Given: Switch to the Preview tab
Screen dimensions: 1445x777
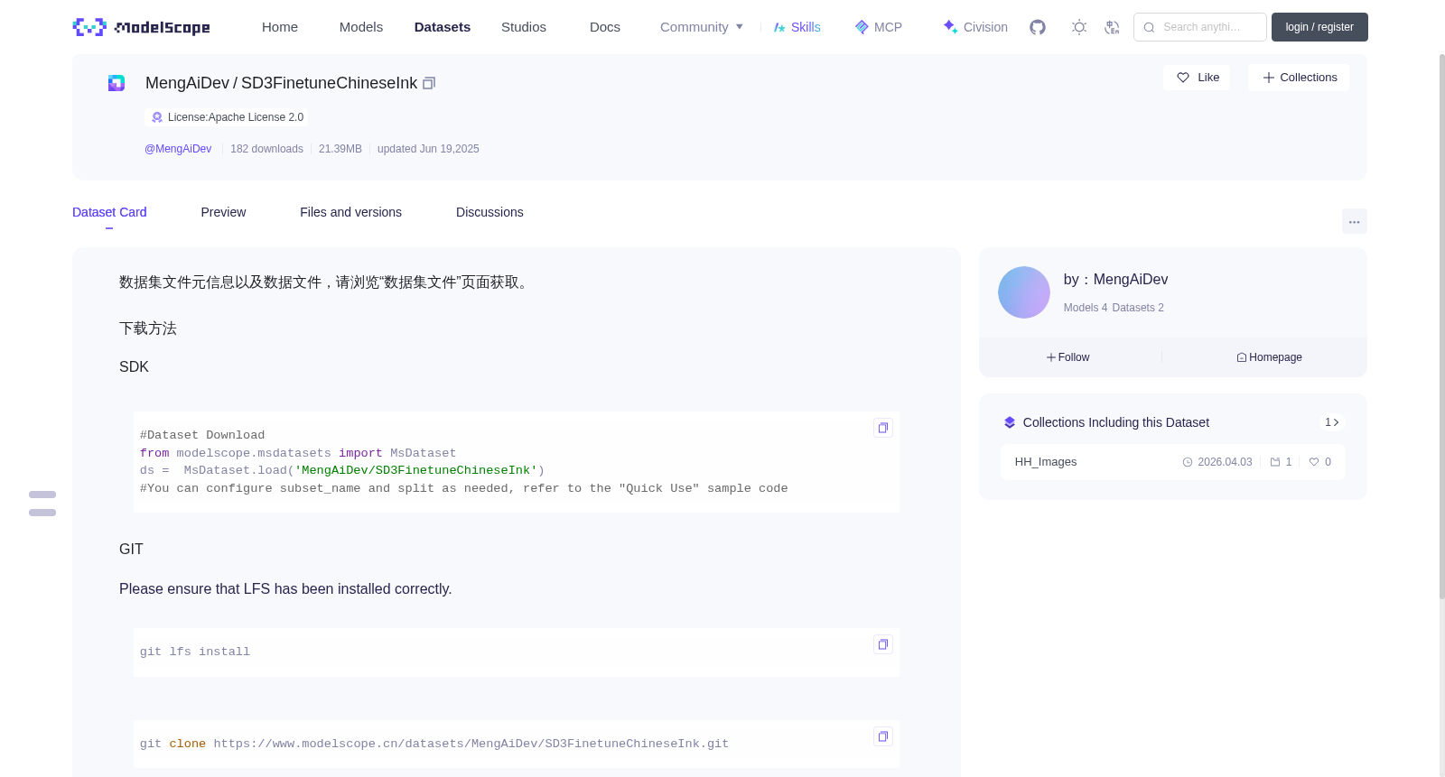Looking at the screenshot, I should pos(223,212).
